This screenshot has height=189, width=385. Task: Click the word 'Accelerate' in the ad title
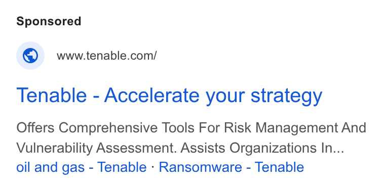[x=151, y=95]
